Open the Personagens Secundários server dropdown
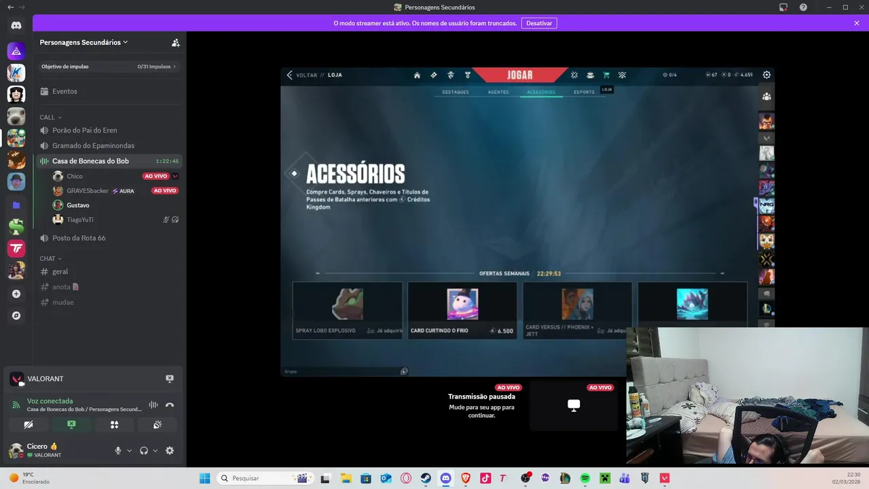The image size is (869, 489). click(x=84, y=42)
